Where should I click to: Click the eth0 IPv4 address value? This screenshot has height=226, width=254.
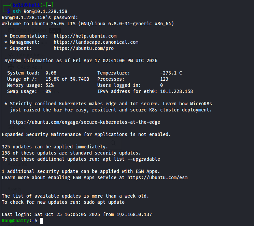tap(177, 91)
